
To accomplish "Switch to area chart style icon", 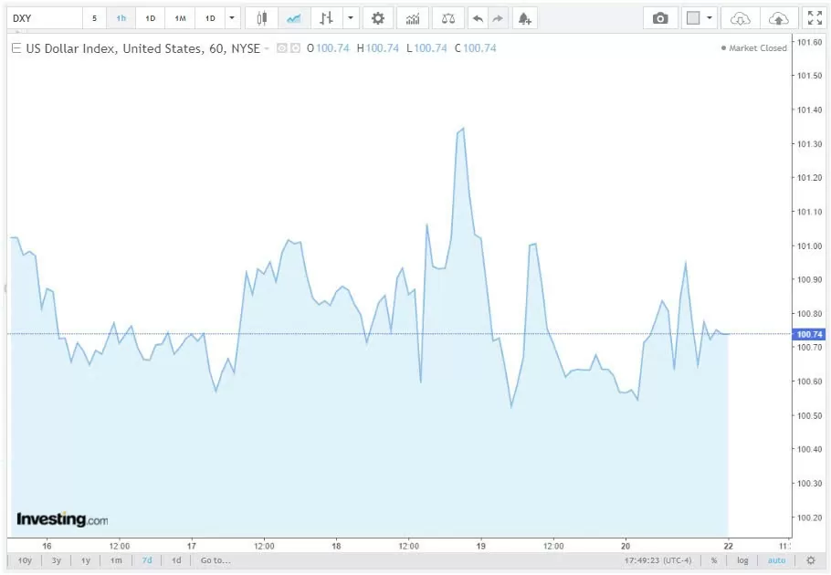I will click(293, 18).
